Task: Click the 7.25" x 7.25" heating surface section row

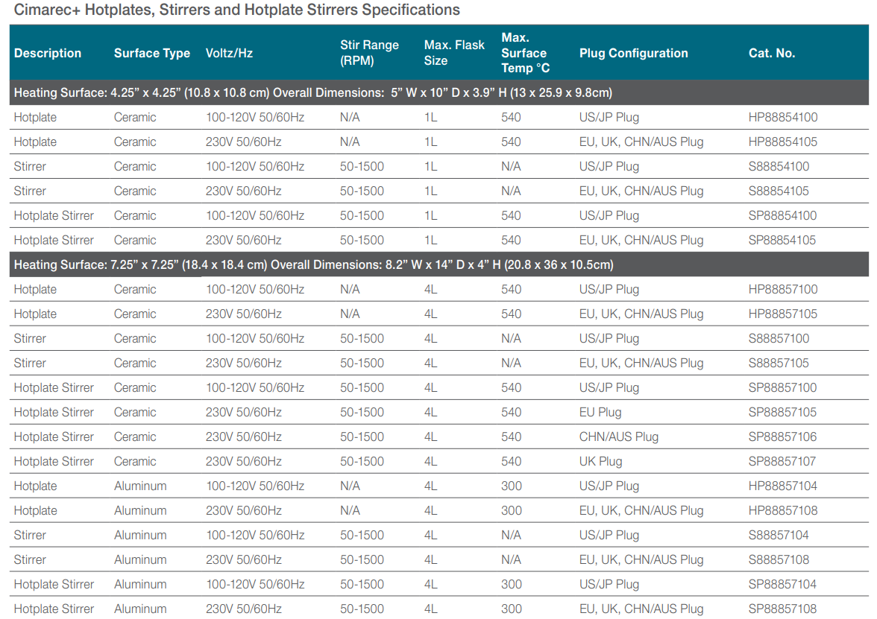Action: 439,265
